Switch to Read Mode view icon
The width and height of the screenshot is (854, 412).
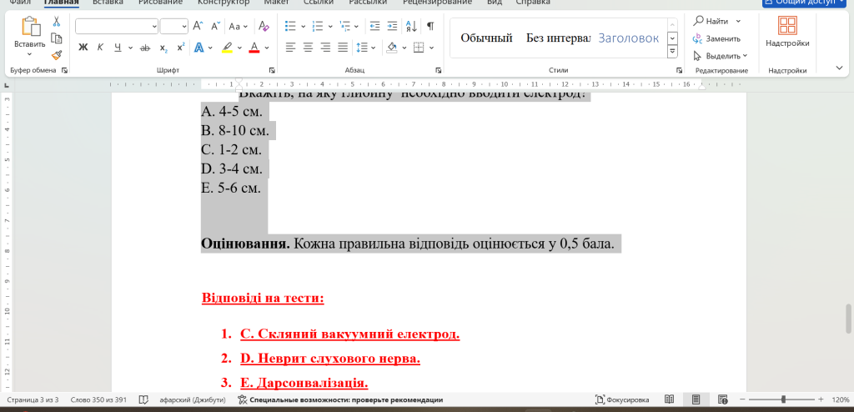click(670, 399)
